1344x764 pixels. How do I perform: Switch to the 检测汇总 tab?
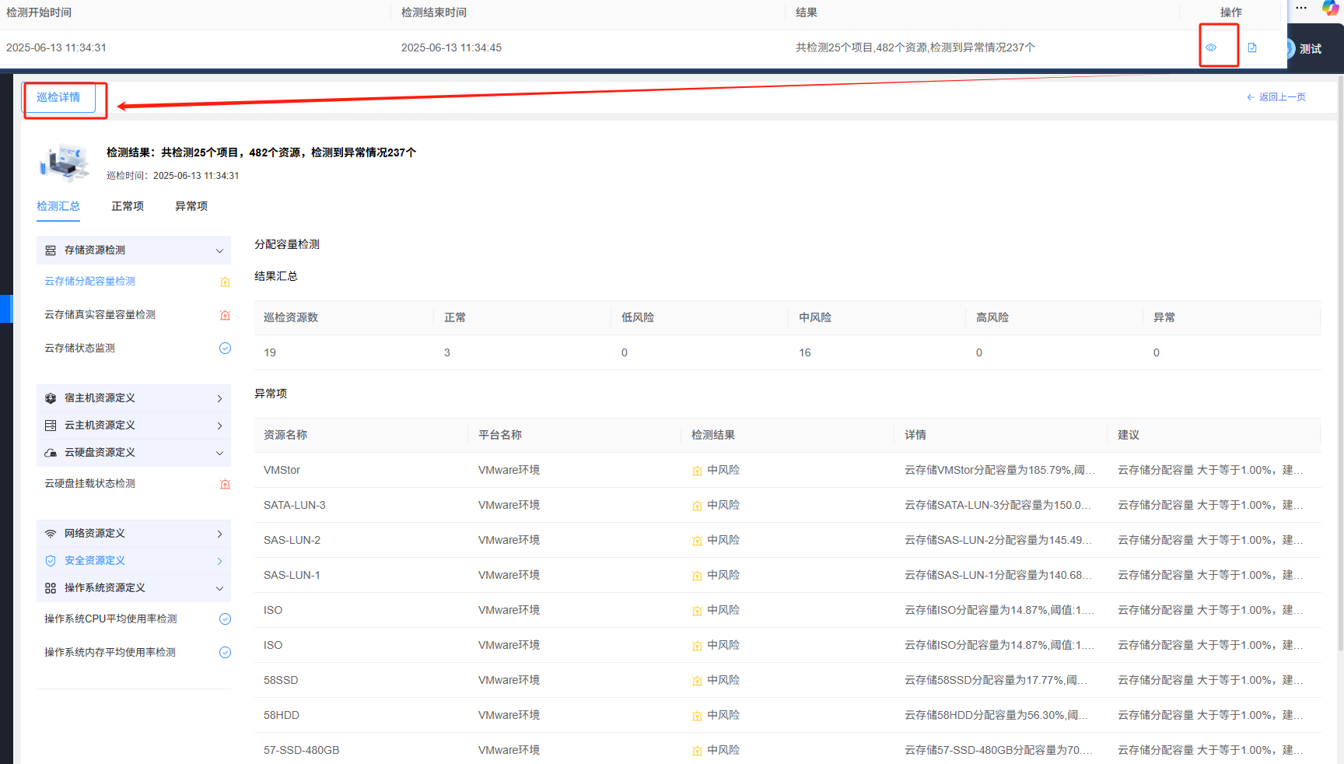pos(58,206)
